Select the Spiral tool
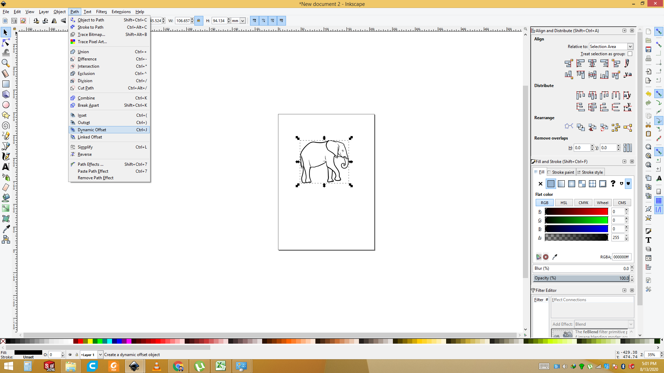 click(x=6, y=125)
